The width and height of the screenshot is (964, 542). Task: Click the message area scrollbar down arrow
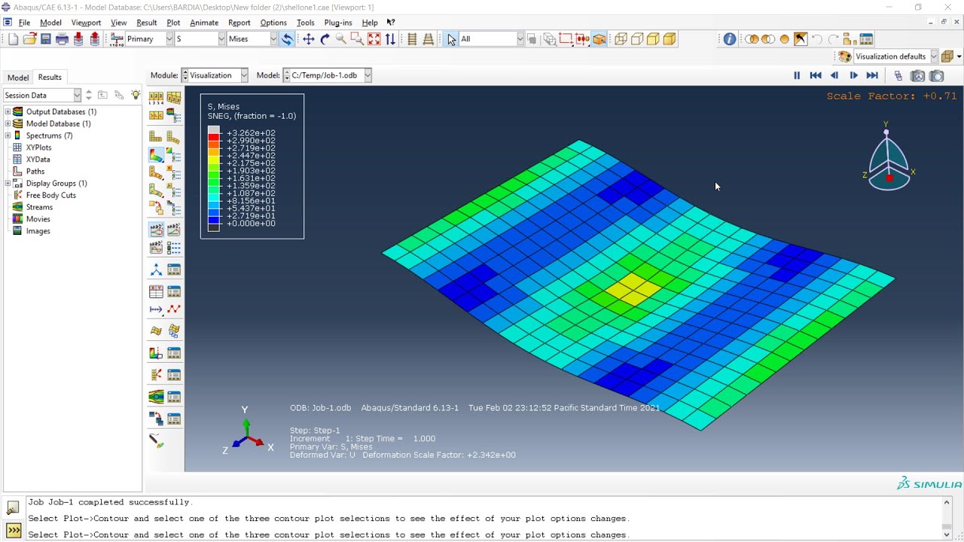[x=947, y=534]
